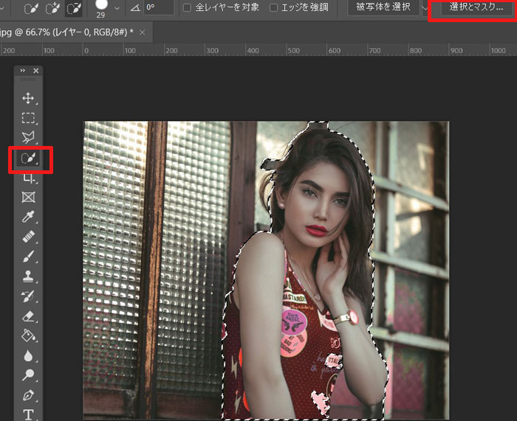517x421 pixels.
Task: Expand the arrow beside 被写体を選択
Action: point(424,8)
